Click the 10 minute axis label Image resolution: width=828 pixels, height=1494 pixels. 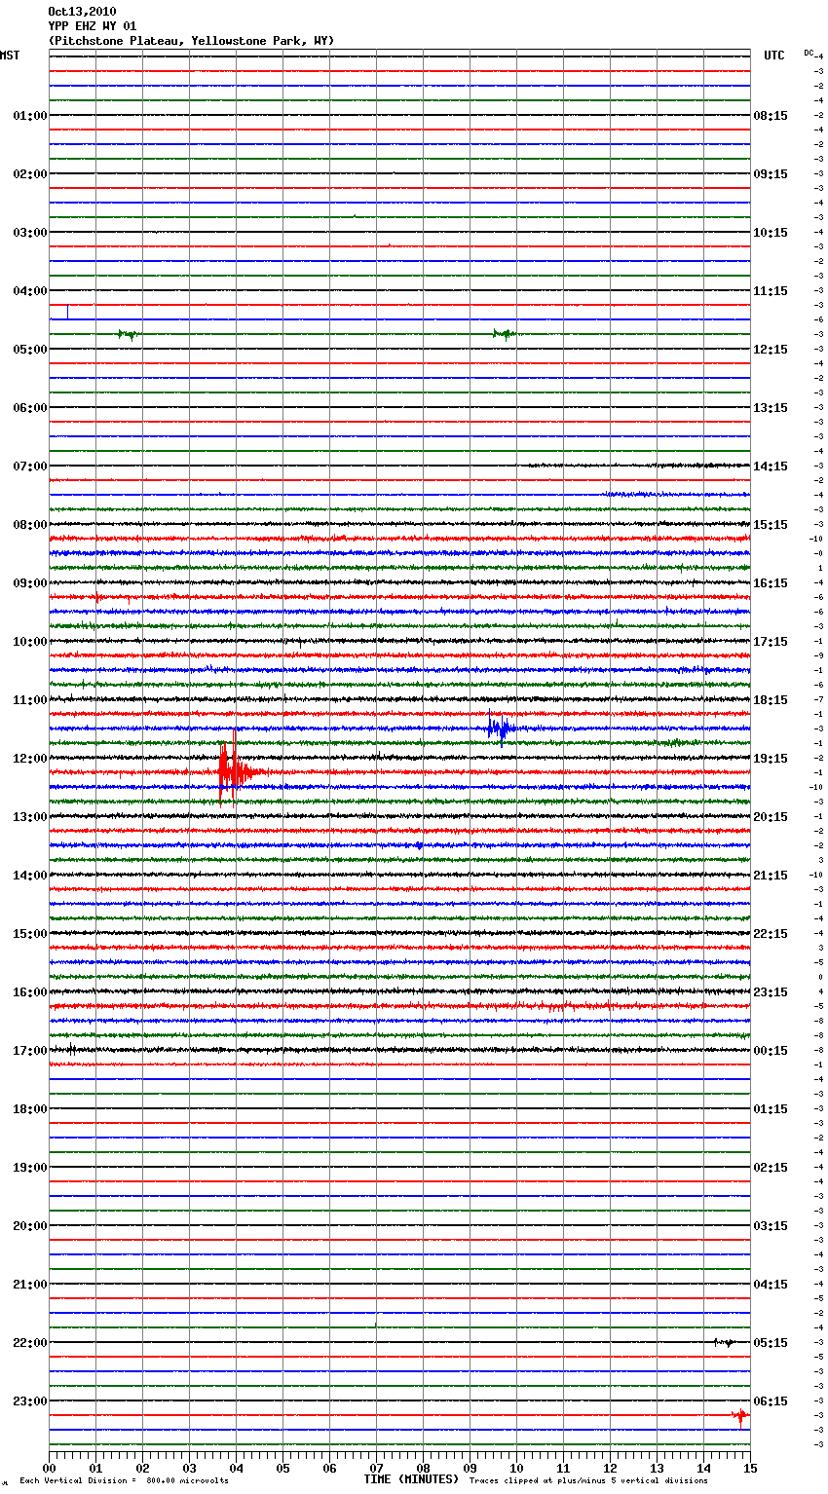click(x=516, y=1468)
